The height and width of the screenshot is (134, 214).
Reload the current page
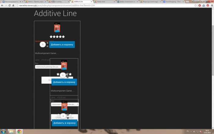[x=9, y=6]
